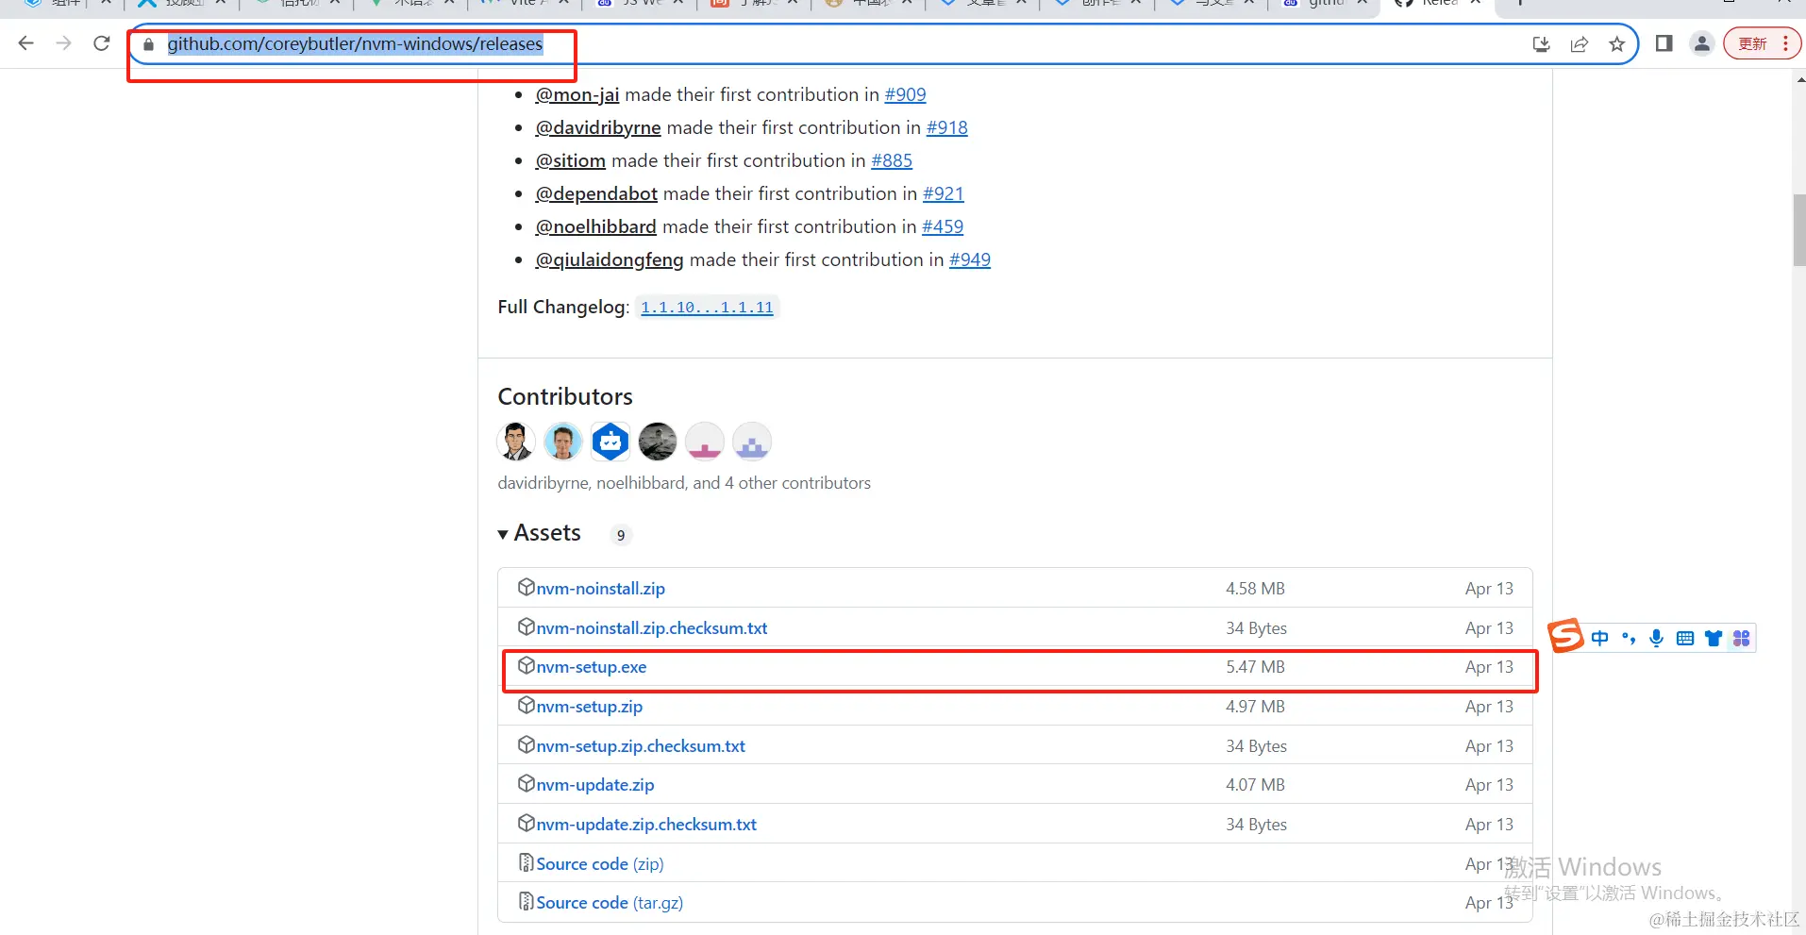Screen dimensions: 1806x935
Task: Click the 更新 update button
Action: click(x=1762, y=43)
